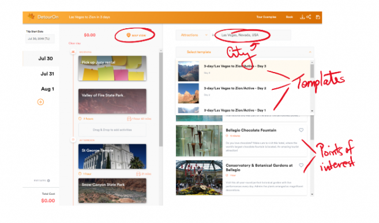Open Tour Examples in header
This screenshot has width=379, height=223.
(266, 17)
